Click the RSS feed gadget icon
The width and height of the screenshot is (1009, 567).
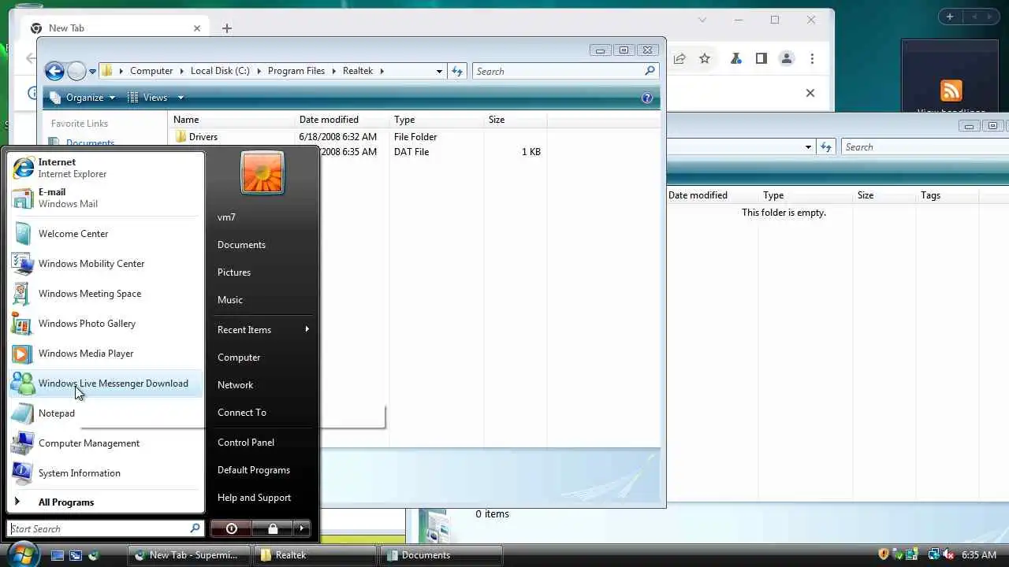point(951,91)
